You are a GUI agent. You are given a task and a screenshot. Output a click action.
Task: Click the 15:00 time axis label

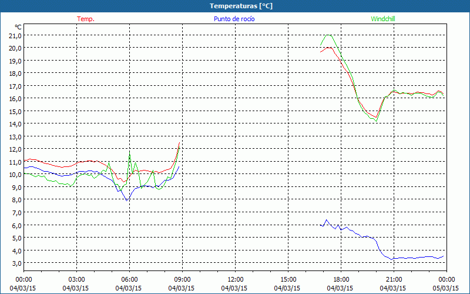point(288,280)
